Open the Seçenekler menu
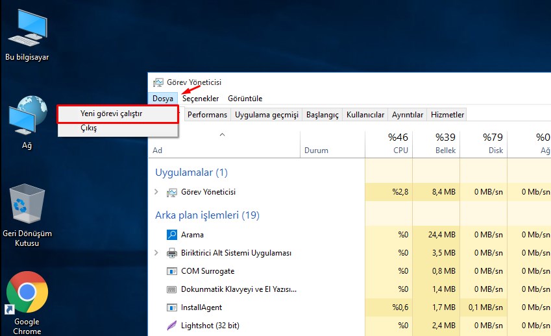The width and height of the screenshot is (551, 336). click(201, 99)
